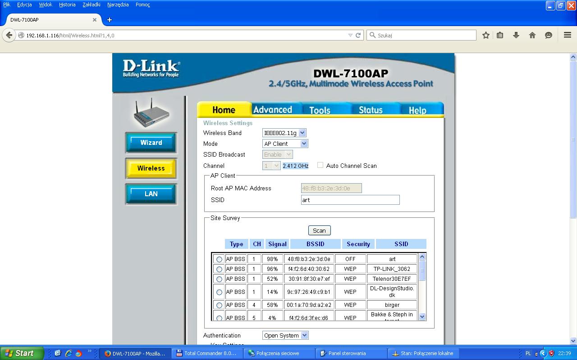Viewport: 577px width, 360px height.
Task: Click the search magnifier icon
Action: click(373, 35)
